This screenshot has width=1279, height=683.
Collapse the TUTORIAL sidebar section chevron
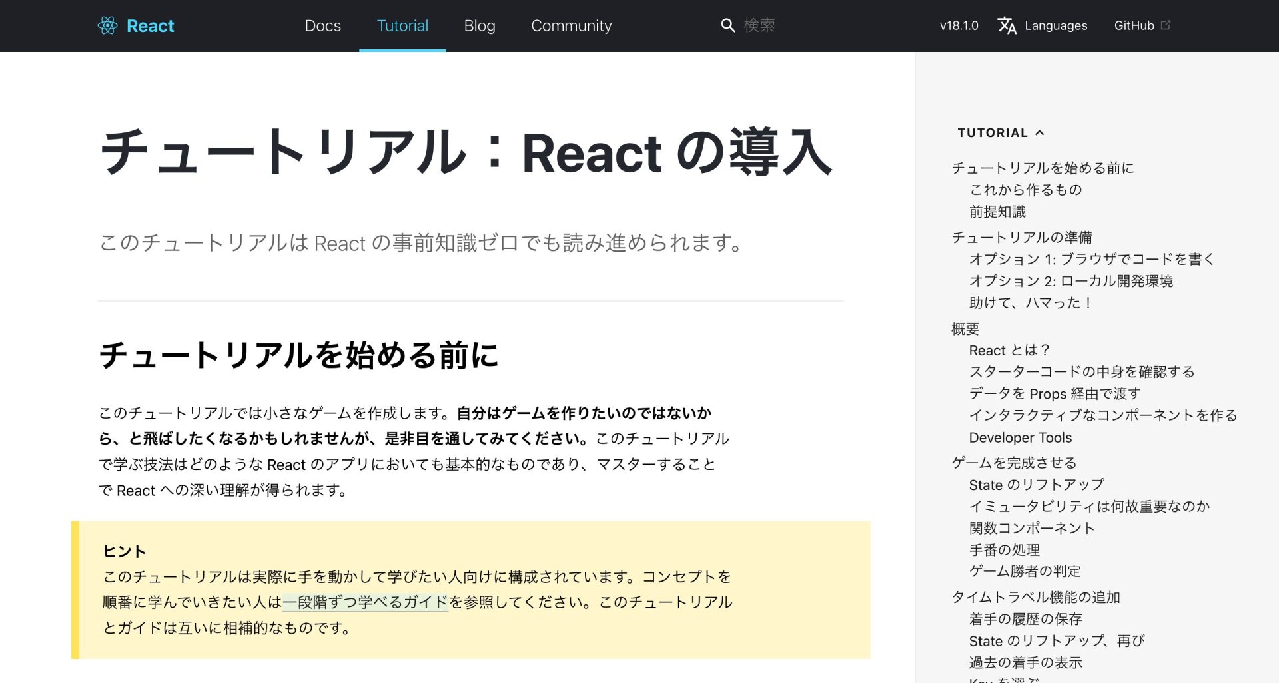coord(1040,133)
